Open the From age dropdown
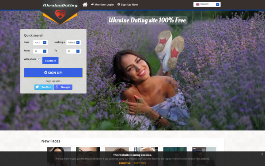 pos(40,51)
